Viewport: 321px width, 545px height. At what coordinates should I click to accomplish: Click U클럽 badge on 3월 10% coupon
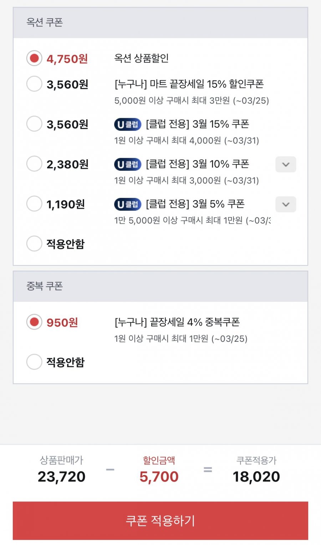[128, 164]
